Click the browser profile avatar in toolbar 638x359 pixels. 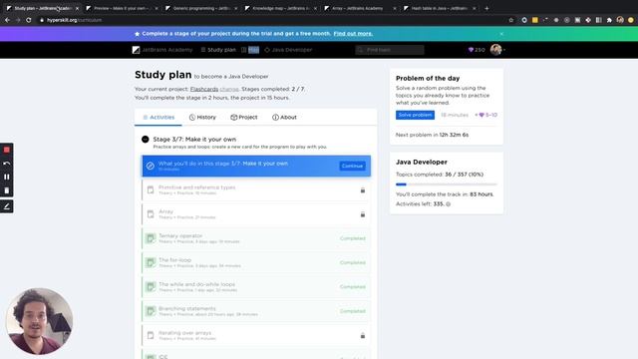click(x=620, y=20)
